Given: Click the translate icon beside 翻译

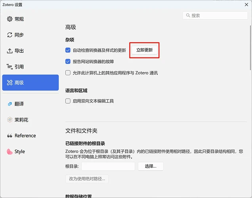Looking at the screenshot, I should [10, 104].
